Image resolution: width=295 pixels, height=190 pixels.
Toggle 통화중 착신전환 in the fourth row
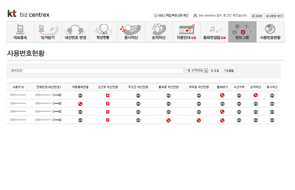point(168,120)
